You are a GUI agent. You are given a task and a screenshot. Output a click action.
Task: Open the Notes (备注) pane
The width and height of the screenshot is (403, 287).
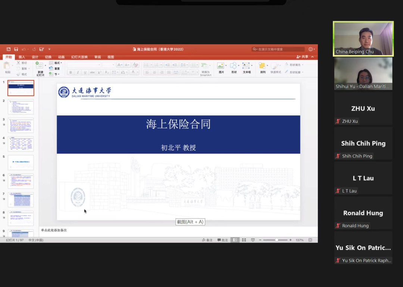click(207, 240)
